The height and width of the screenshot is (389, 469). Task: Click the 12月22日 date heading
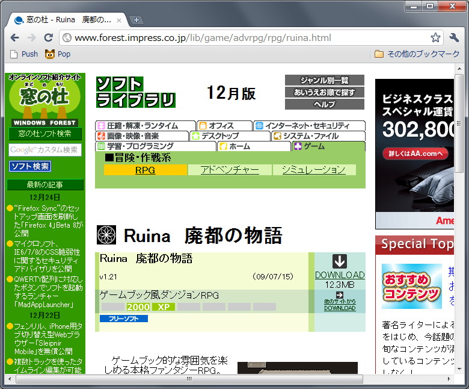(45, 315)
